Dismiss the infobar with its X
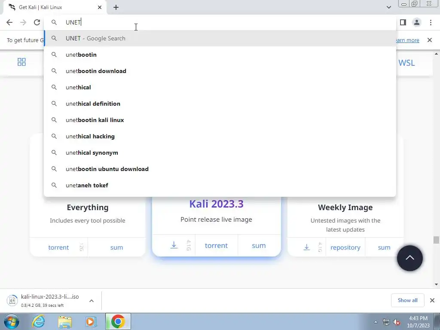 [x=429, y=40]
